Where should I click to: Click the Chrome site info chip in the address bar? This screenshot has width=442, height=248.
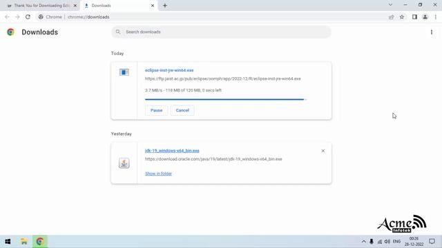tap(50, 17)
